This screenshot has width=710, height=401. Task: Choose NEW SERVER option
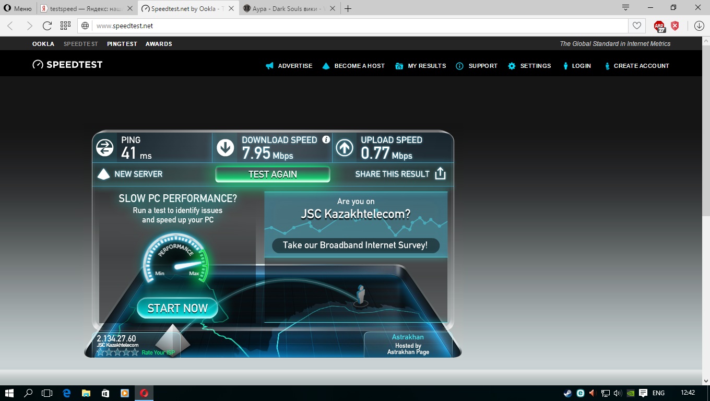[131, 174]
